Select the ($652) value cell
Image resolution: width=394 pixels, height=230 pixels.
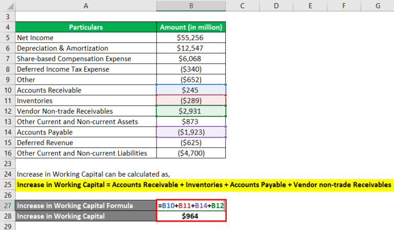tap(191, 79)
